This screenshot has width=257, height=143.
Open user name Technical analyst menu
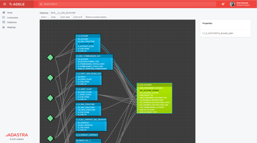[243, 4]
